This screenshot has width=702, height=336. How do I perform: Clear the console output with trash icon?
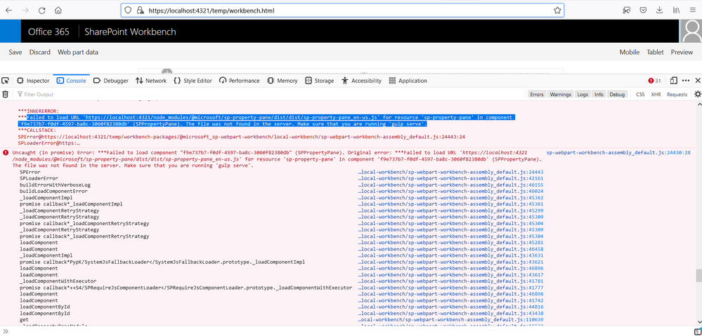tap(6, 94)
